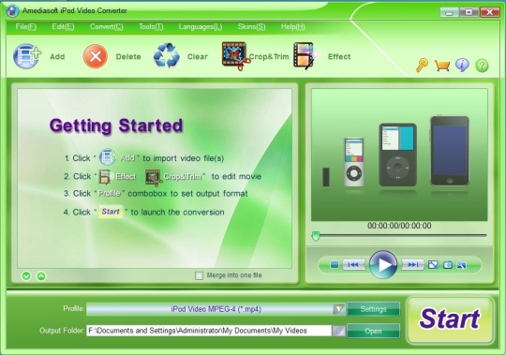Image resolution: width=506 pixels, height=355 pixels.
Task: Open the snapshot folder icon
Action: click(462, 265)
